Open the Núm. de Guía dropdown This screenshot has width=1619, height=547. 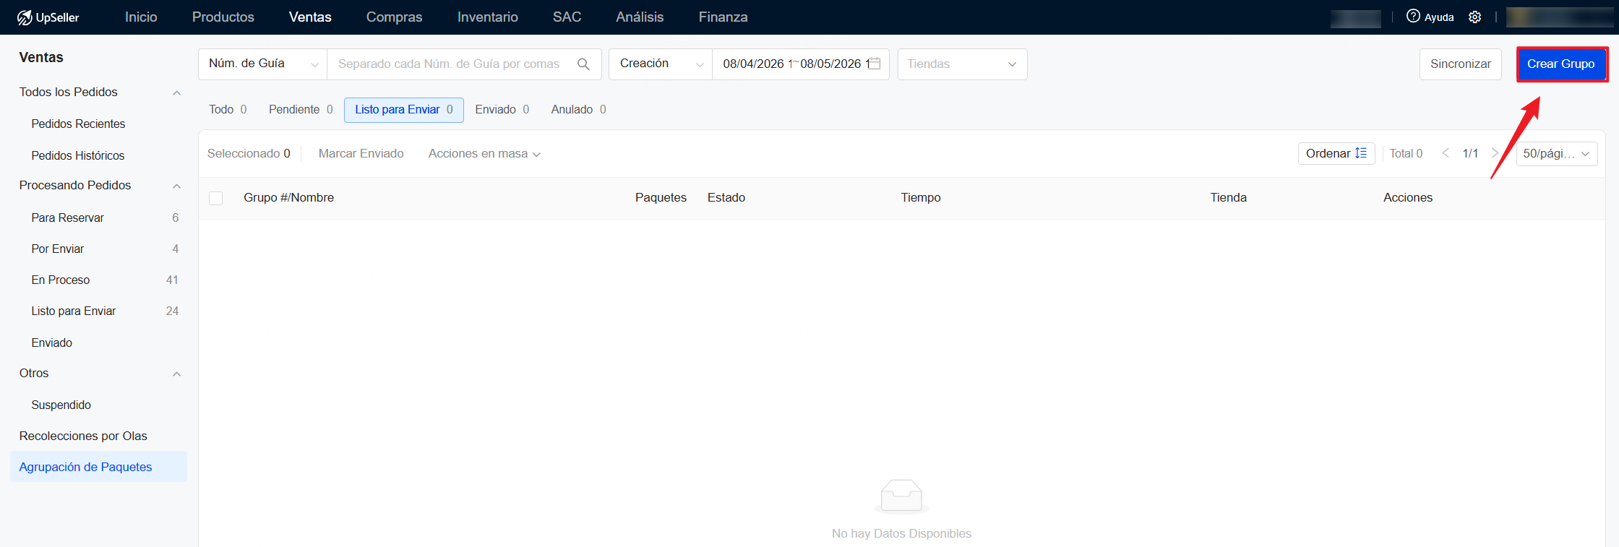click(263, 64)
